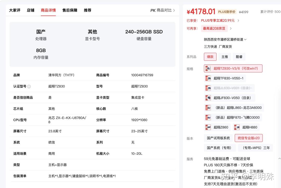The height and width of the screenshot is (188, 281).
Task: Click the price ¥4178.01
Action: tap(201, 12)
